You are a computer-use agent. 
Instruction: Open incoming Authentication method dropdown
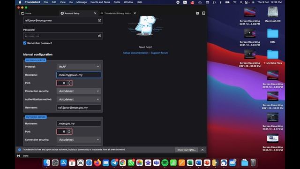pyautogui.click(x=79, y=100)
